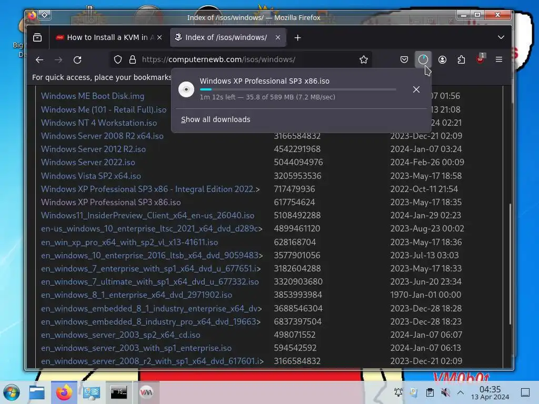The image size is (539, 404).
Task: Click the site padlock icon
Action: pyautogui.click(x=133, y=59)
